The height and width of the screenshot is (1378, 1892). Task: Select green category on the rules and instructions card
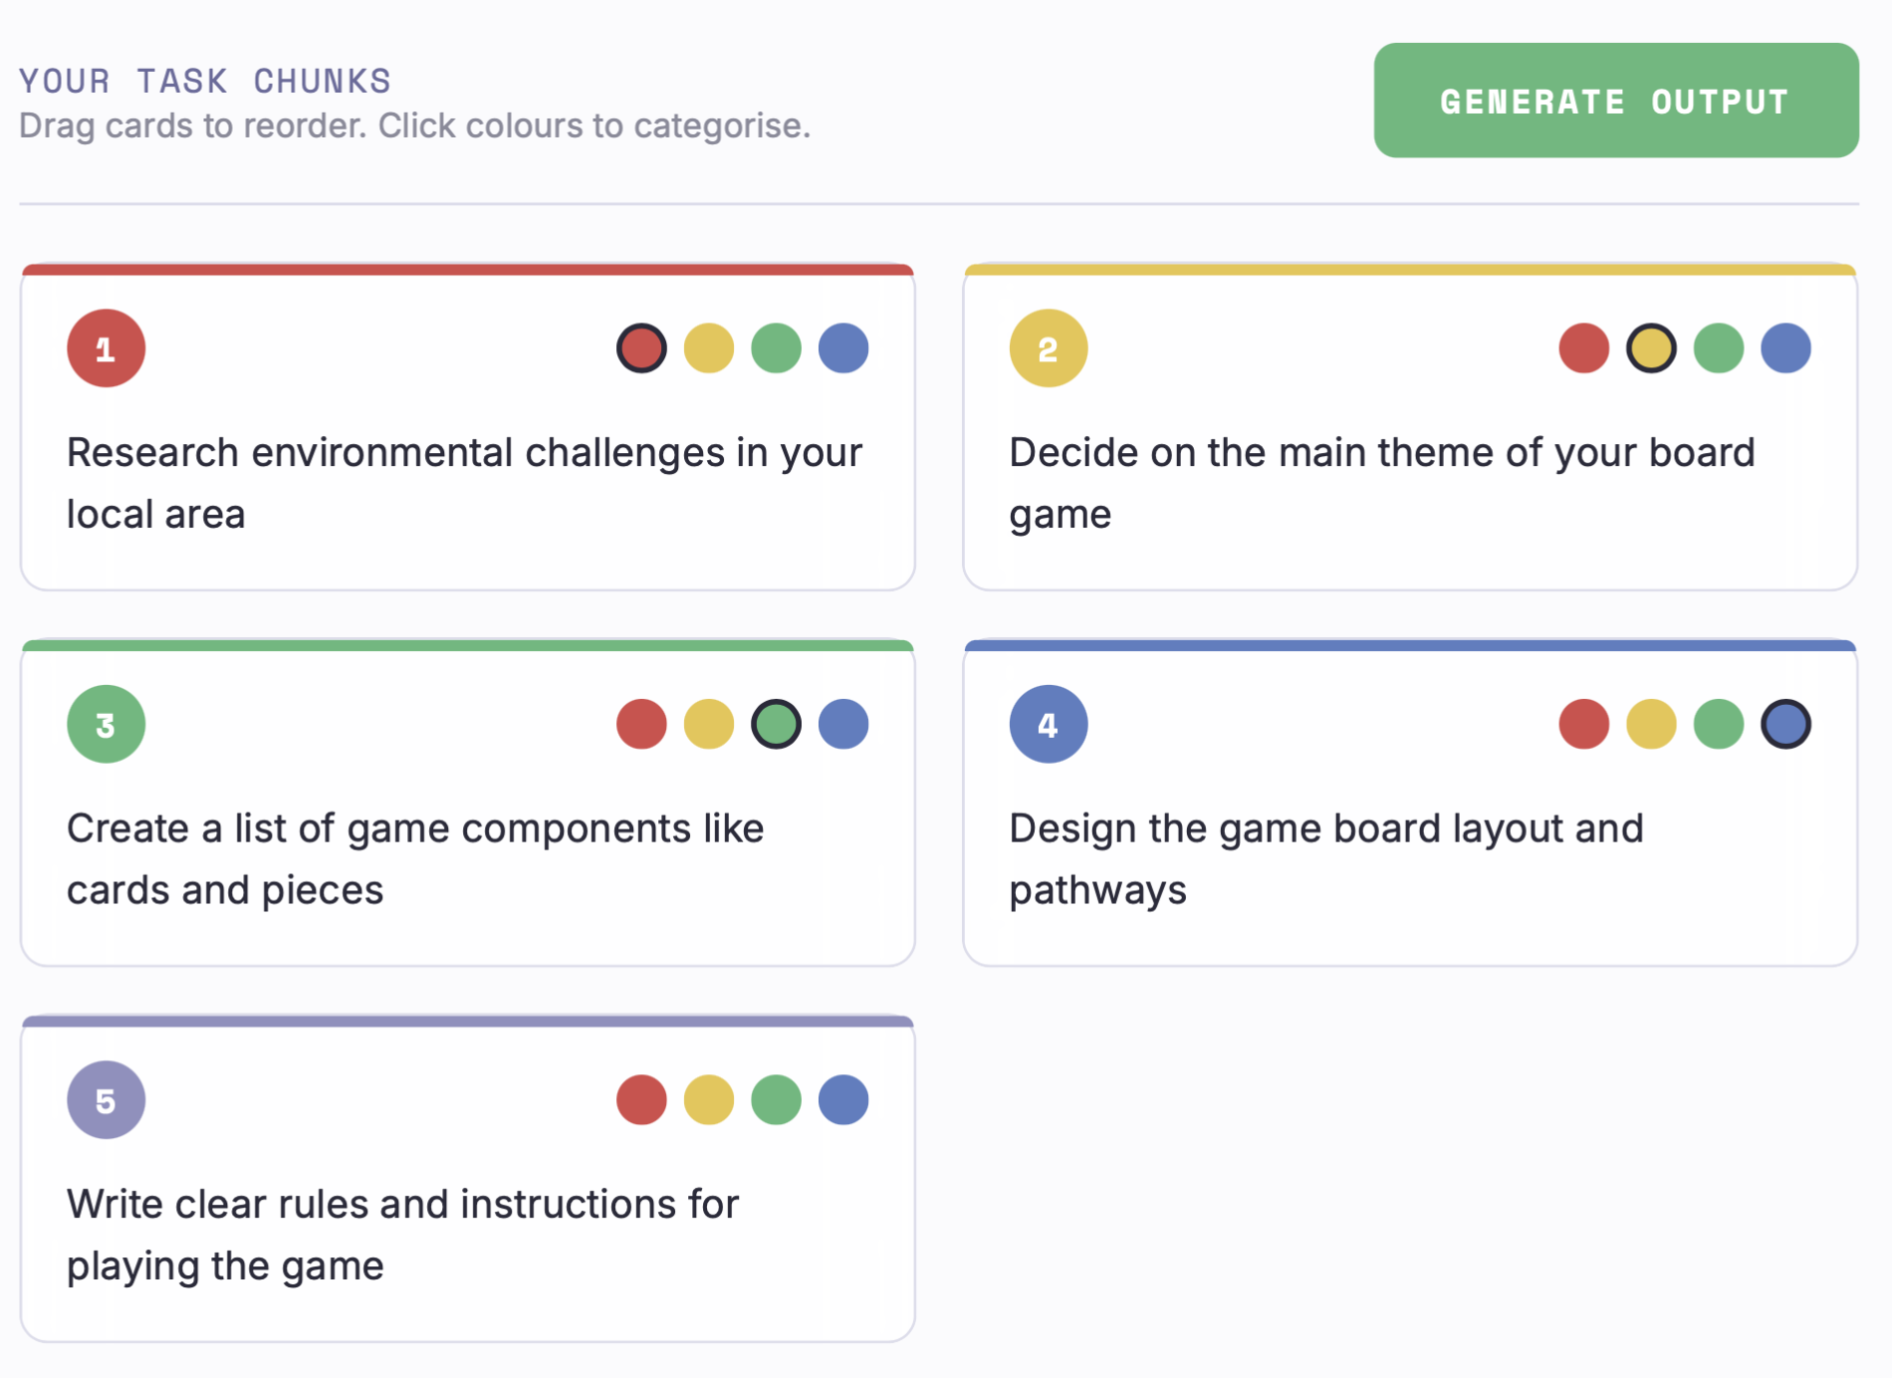pyautogui.click(x=776, y=1099)
